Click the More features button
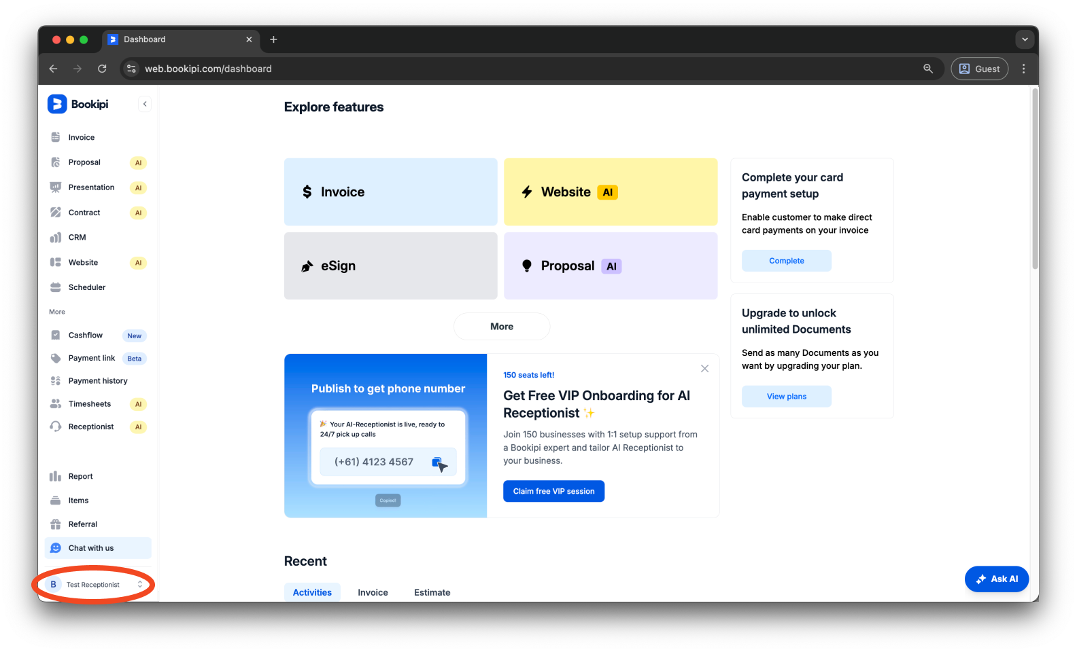1077x652 pixels. [502, 327]
